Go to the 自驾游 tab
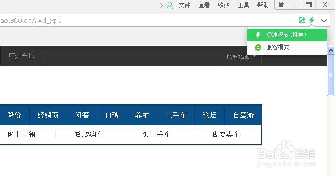 tap(243, 115)
